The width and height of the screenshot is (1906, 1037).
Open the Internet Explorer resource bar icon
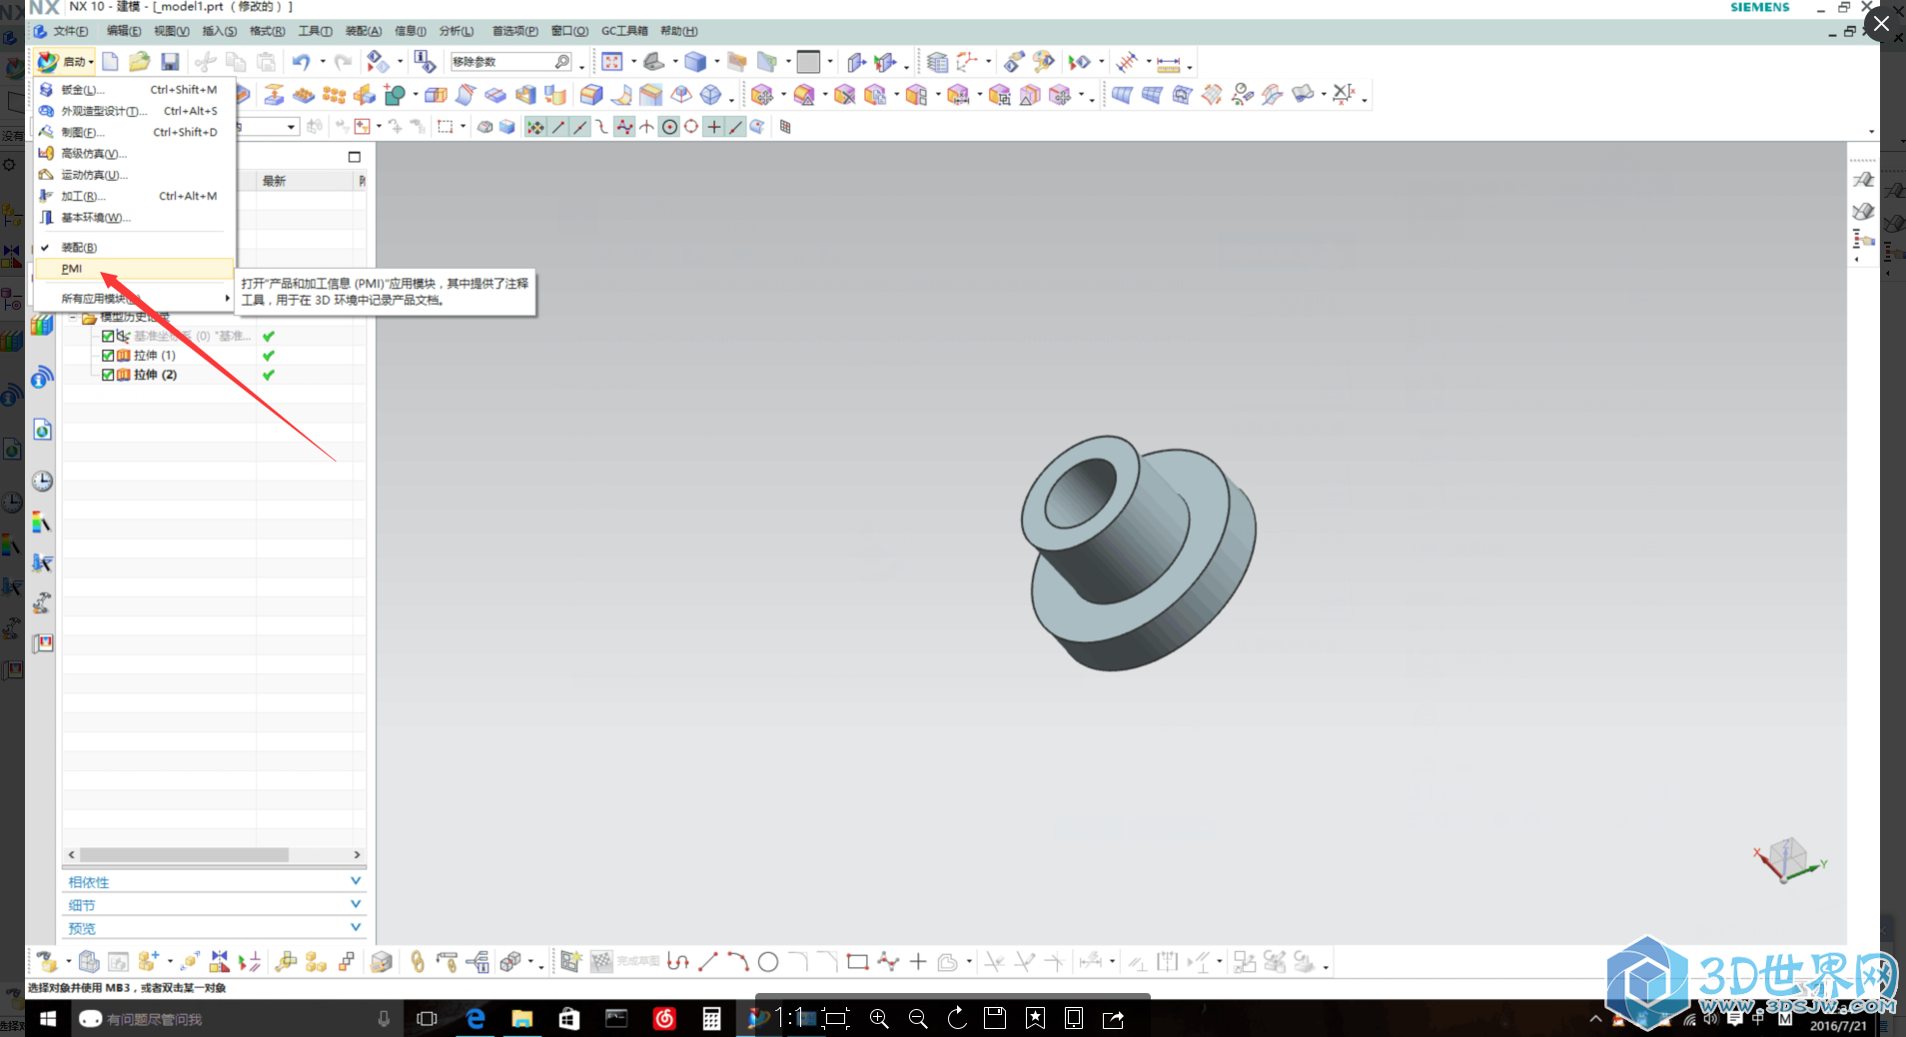coord(42,431)
